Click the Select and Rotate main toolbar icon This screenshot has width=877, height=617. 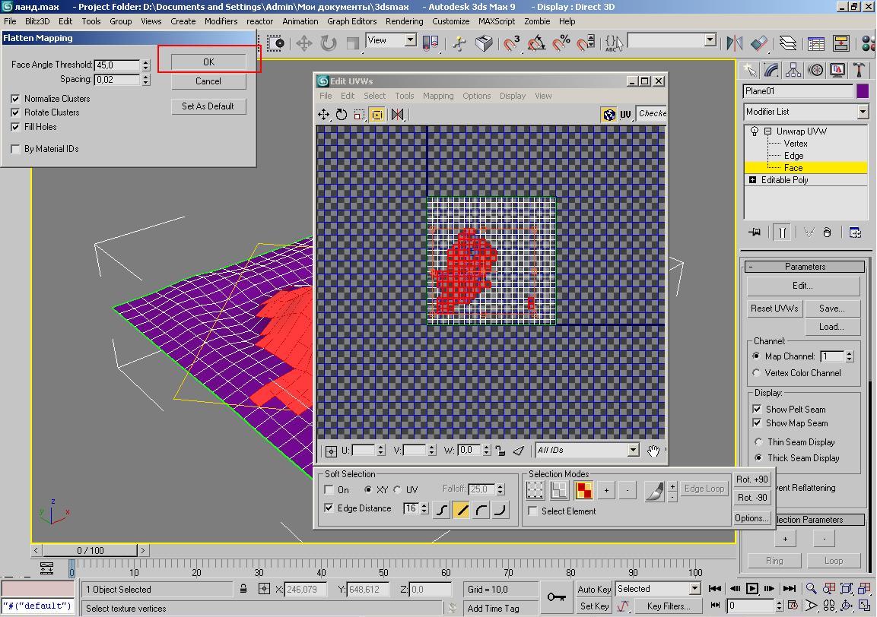(329, 43)
